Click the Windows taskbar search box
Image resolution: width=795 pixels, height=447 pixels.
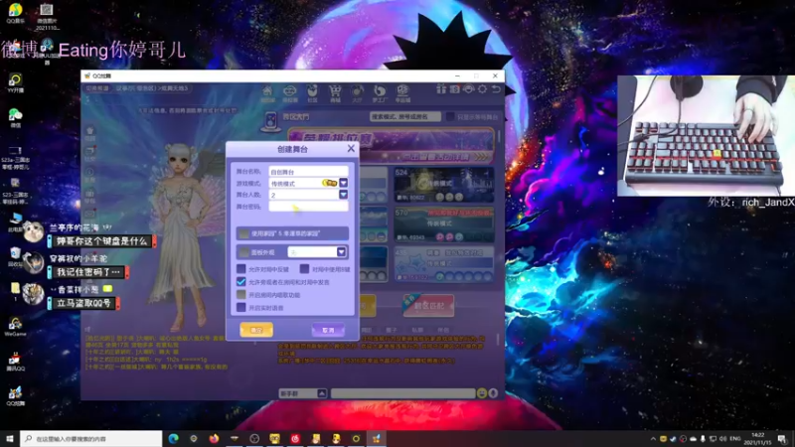(91, 439)
